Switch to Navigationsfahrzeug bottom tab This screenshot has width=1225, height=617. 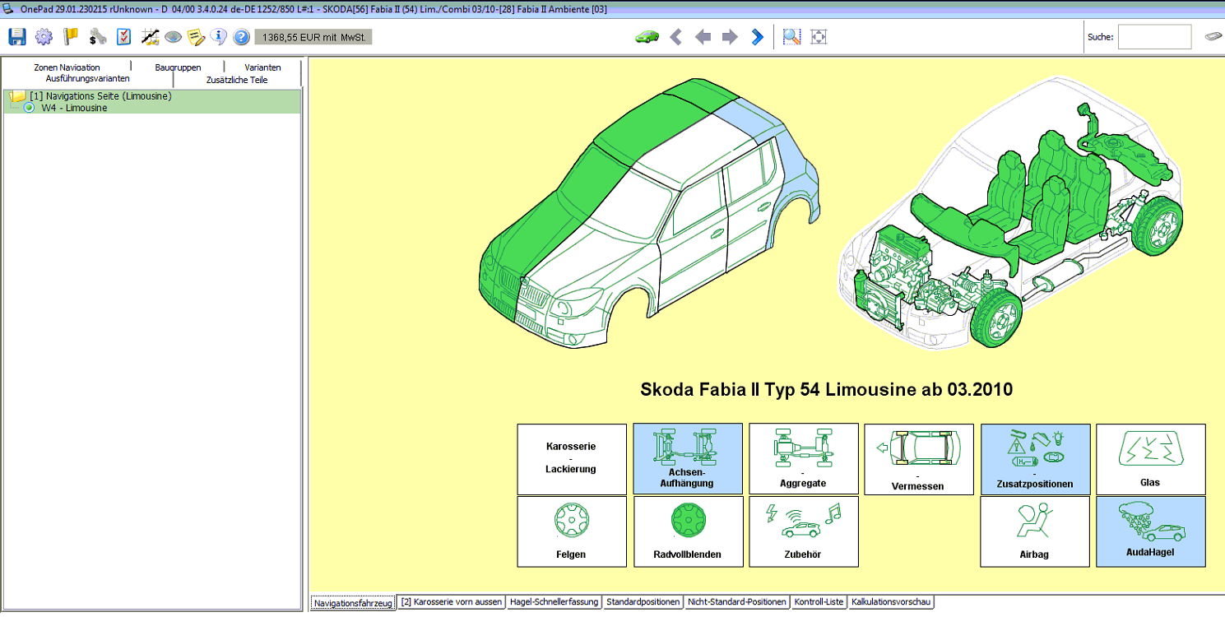click(353, 602)
